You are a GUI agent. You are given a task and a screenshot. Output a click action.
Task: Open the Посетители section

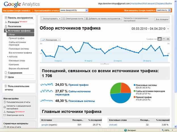click(x=14, y=26)
